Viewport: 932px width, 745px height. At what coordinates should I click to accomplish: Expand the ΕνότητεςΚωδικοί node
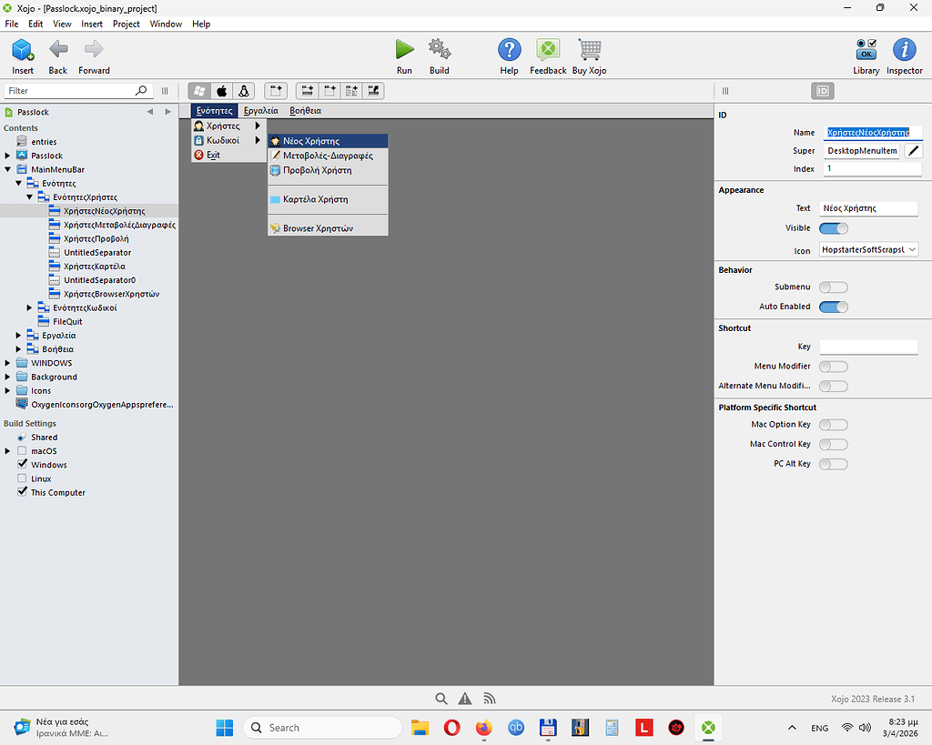pos(29,307)
